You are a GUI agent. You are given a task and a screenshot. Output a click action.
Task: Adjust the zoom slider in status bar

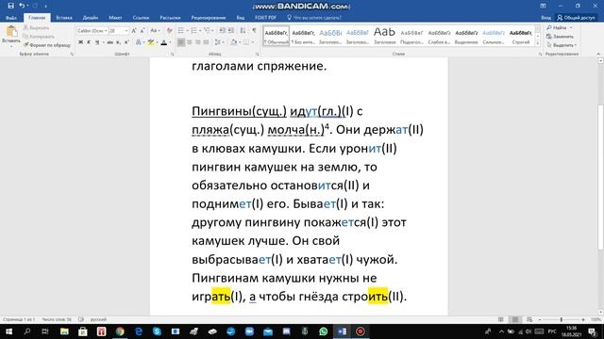[x=562, y=319]
